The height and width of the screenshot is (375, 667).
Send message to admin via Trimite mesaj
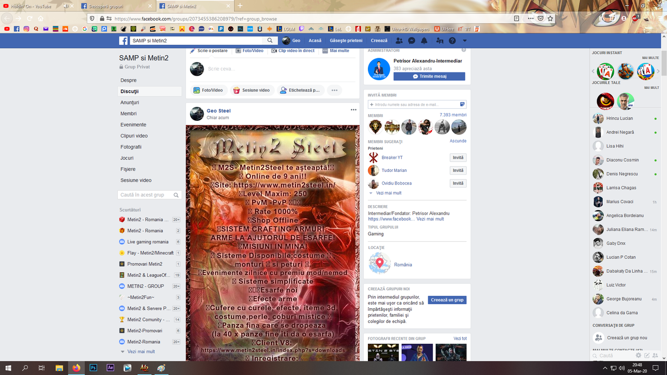pos(429,76)
